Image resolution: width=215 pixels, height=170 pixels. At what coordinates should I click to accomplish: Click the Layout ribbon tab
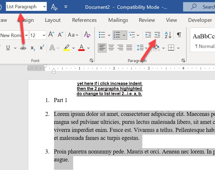pos(53,20)
